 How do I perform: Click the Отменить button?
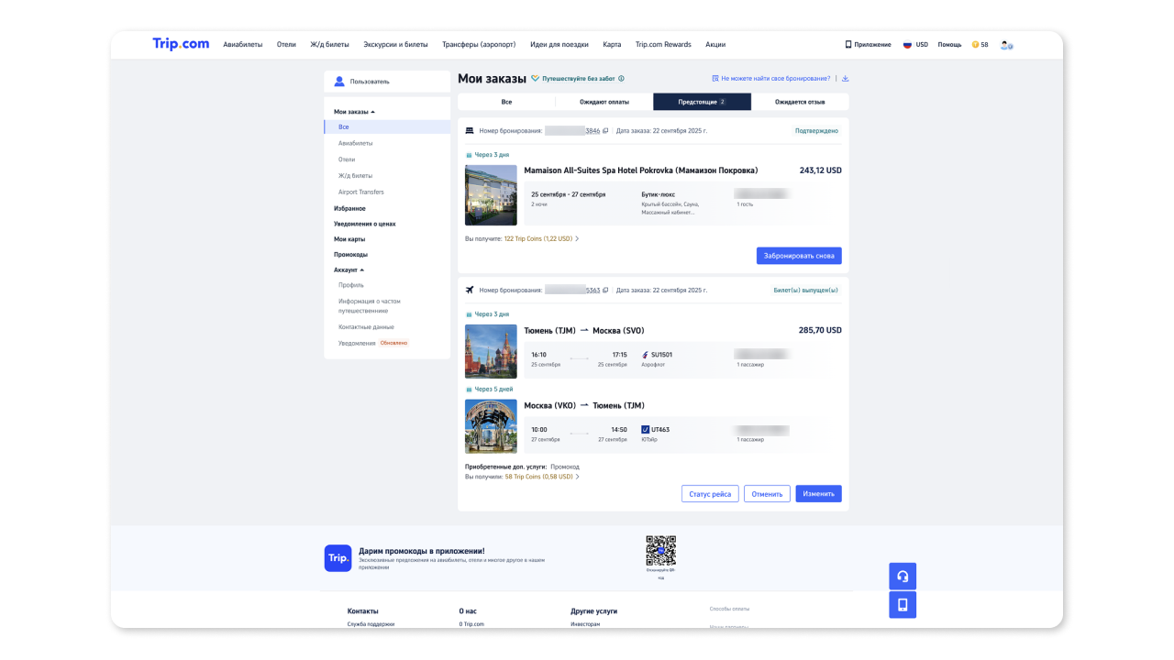[x=767, y=494]
